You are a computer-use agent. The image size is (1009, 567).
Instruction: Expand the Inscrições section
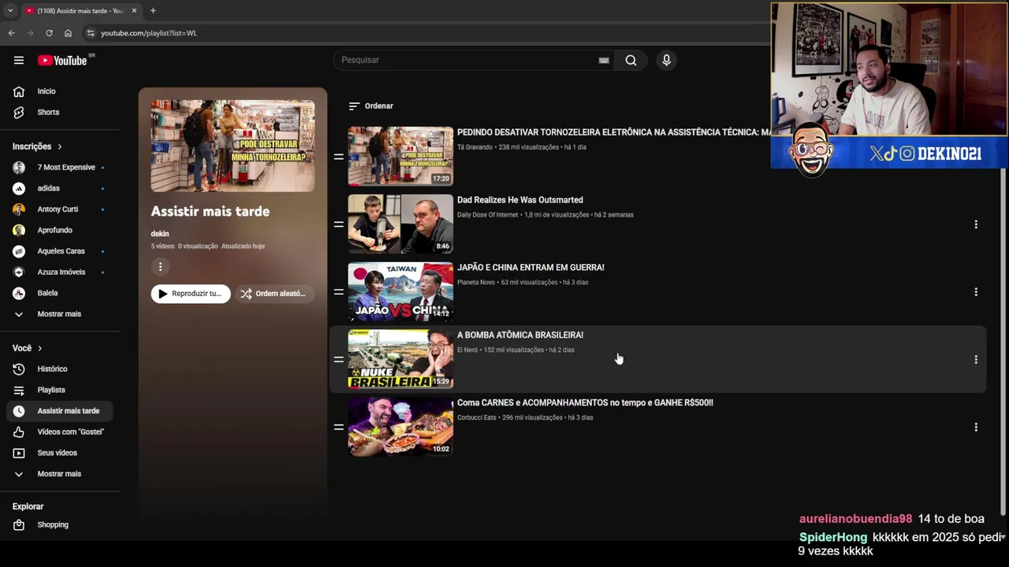37,146
